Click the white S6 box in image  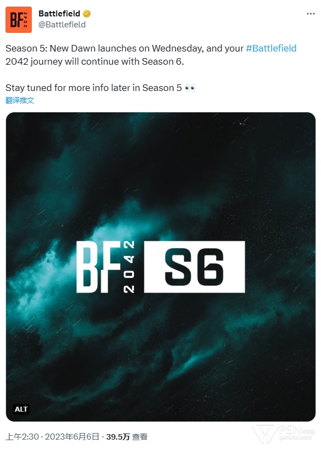pos(195,267)
